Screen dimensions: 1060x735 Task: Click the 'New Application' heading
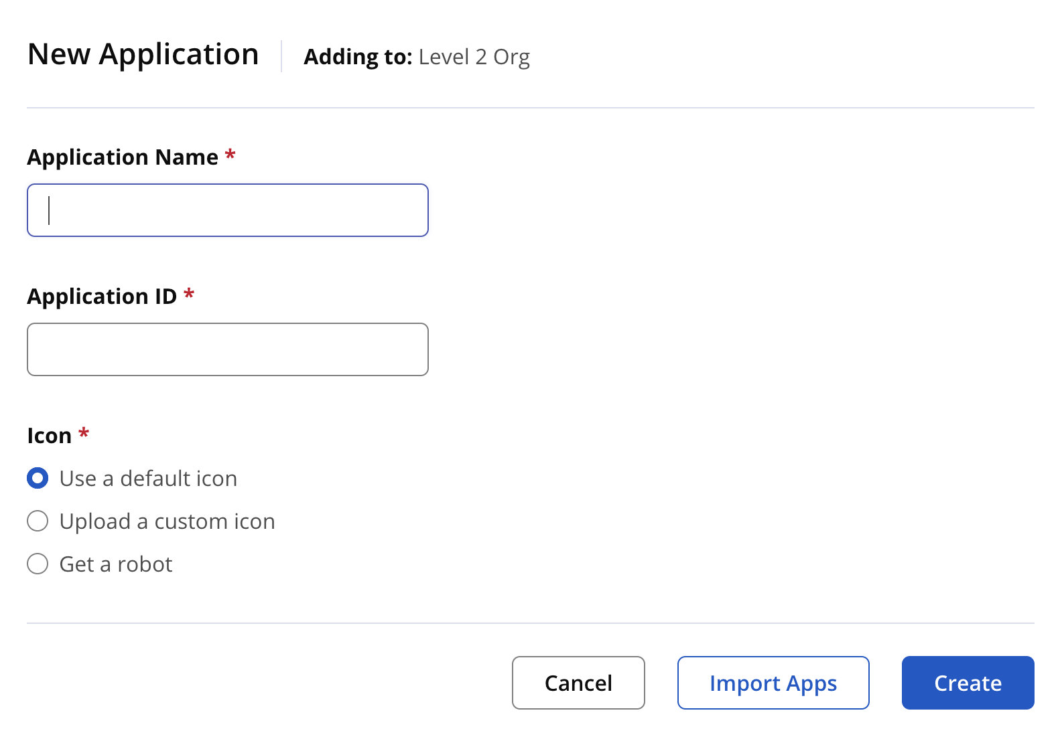(x=143, y=54)
